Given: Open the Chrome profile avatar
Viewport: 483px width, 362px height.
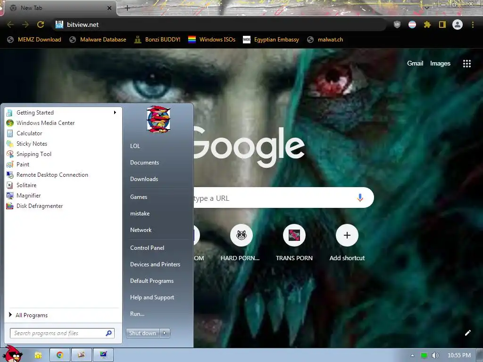Looking at the screenshot, I should tap(458, 25).
